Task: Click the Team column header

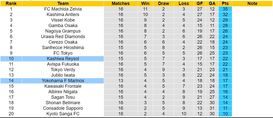Action: click(63, 4)
